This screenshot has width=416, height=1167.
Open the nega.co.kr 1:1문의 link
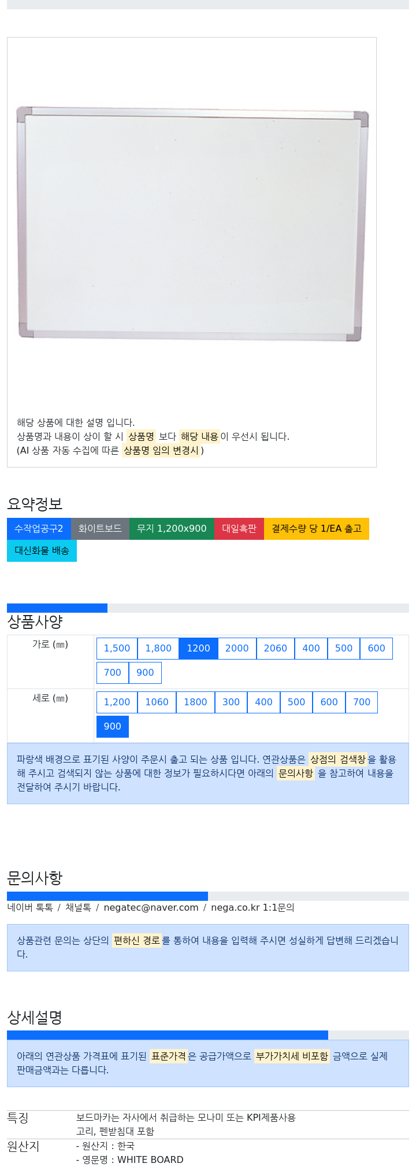(x=252, y=907)
